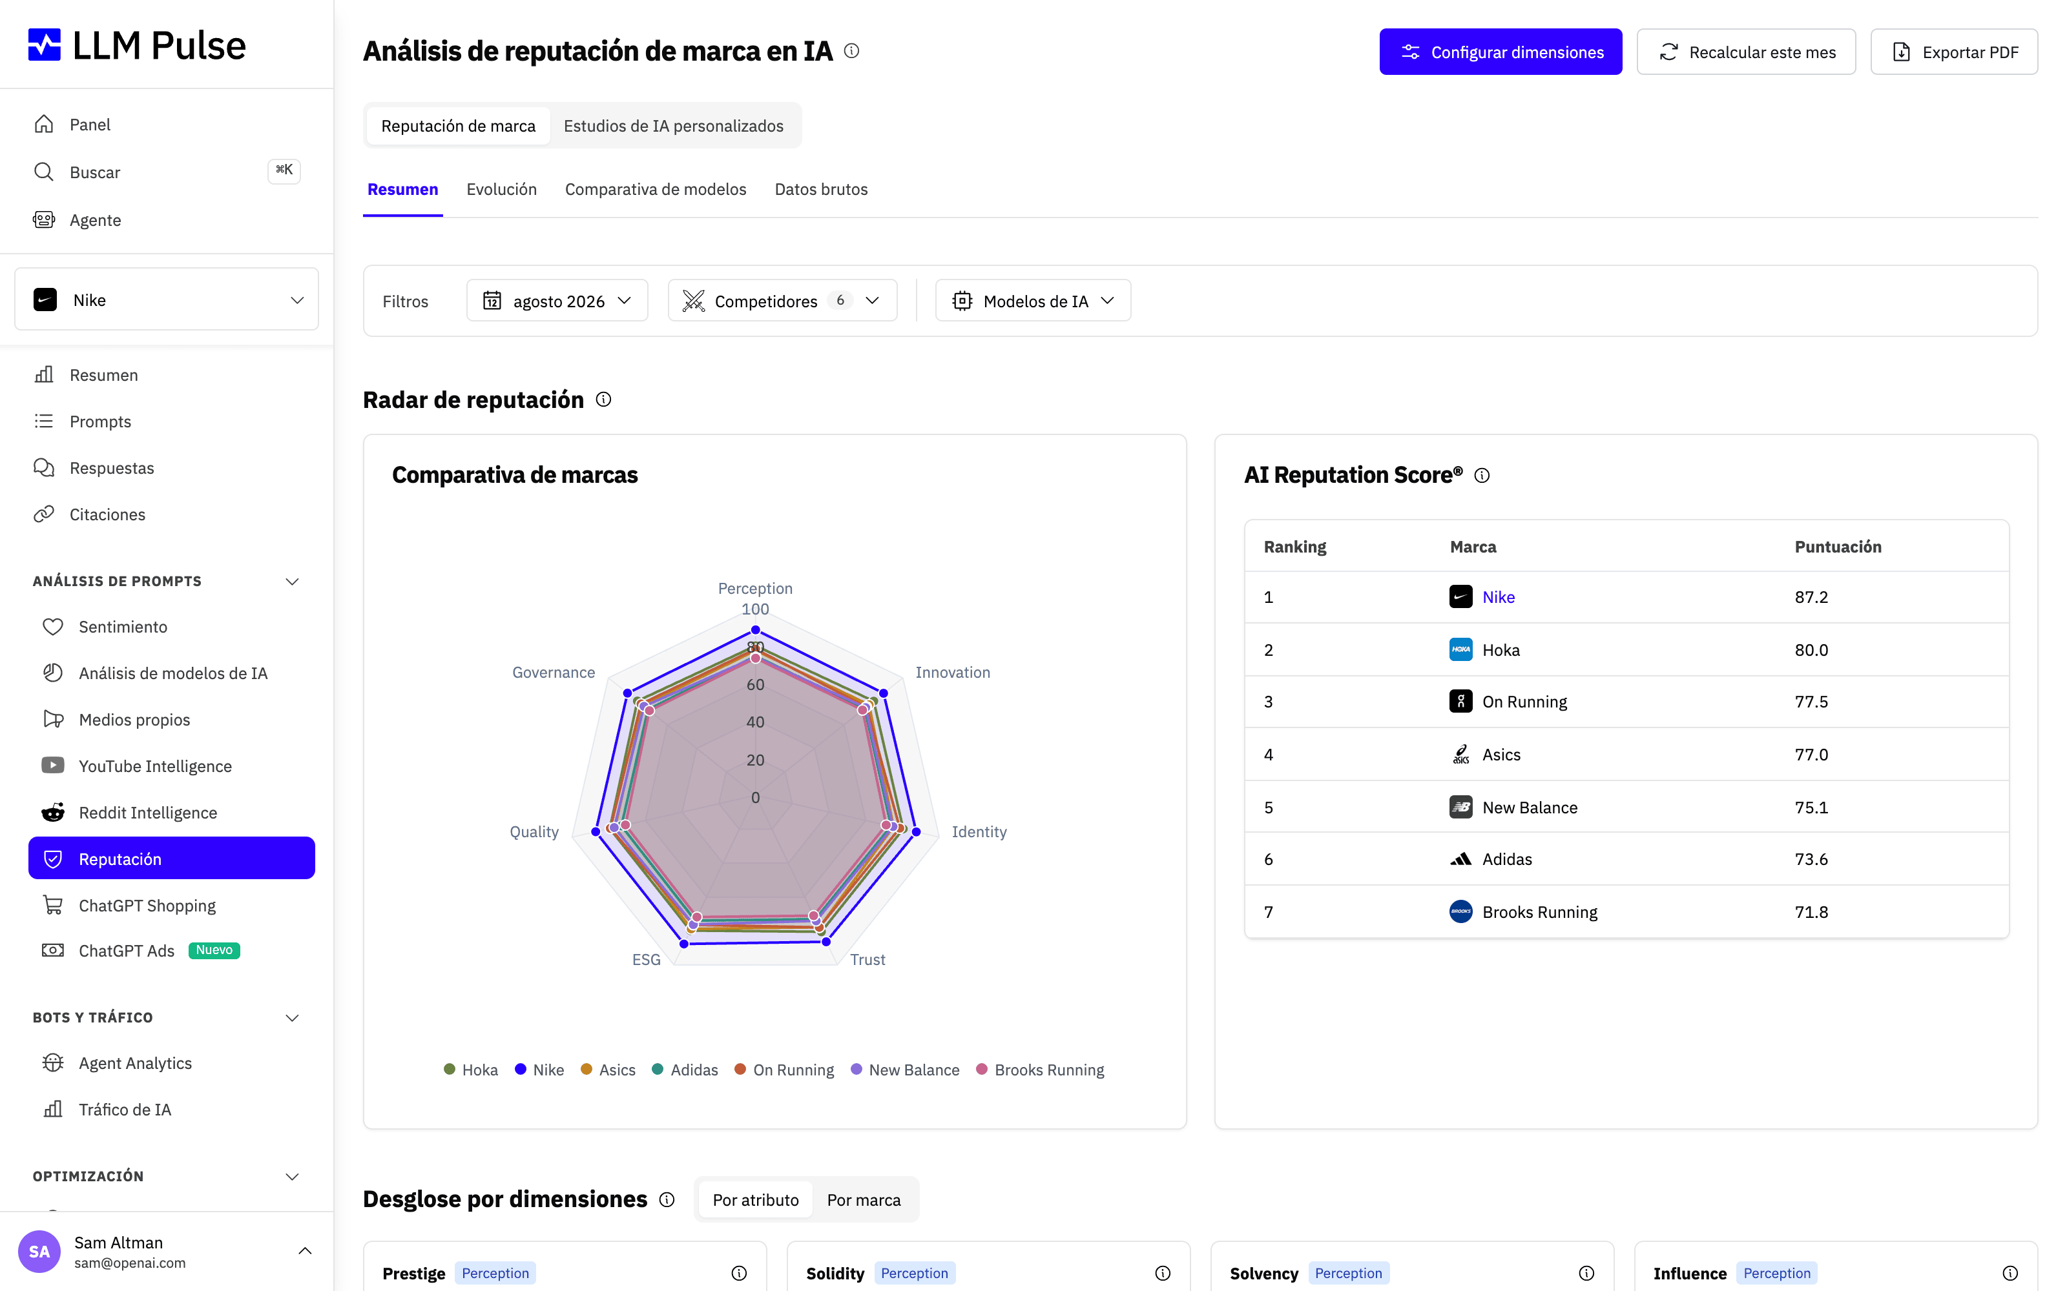The width and height of the screenshot is (2067, 1291).
Task: Click the Ranking column header
Action: [x=1295, y=547]
